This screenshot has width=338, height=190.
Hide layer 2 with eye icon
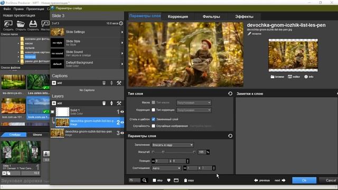tap(122, 122)
